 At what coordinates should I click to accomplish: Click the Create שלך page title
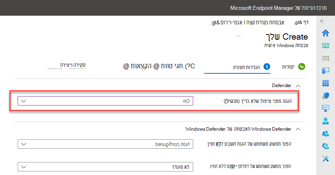point(287,37)
